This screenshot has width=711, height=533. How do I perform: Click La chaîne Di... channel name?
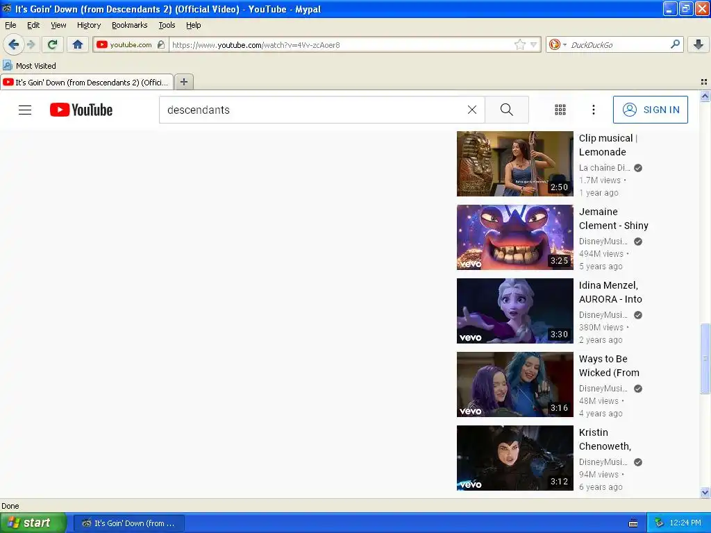[605, 168]
